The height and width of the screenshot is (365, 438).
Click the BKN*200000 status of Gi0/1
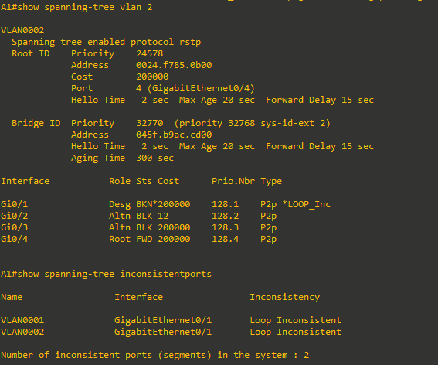tap(163, 204)
